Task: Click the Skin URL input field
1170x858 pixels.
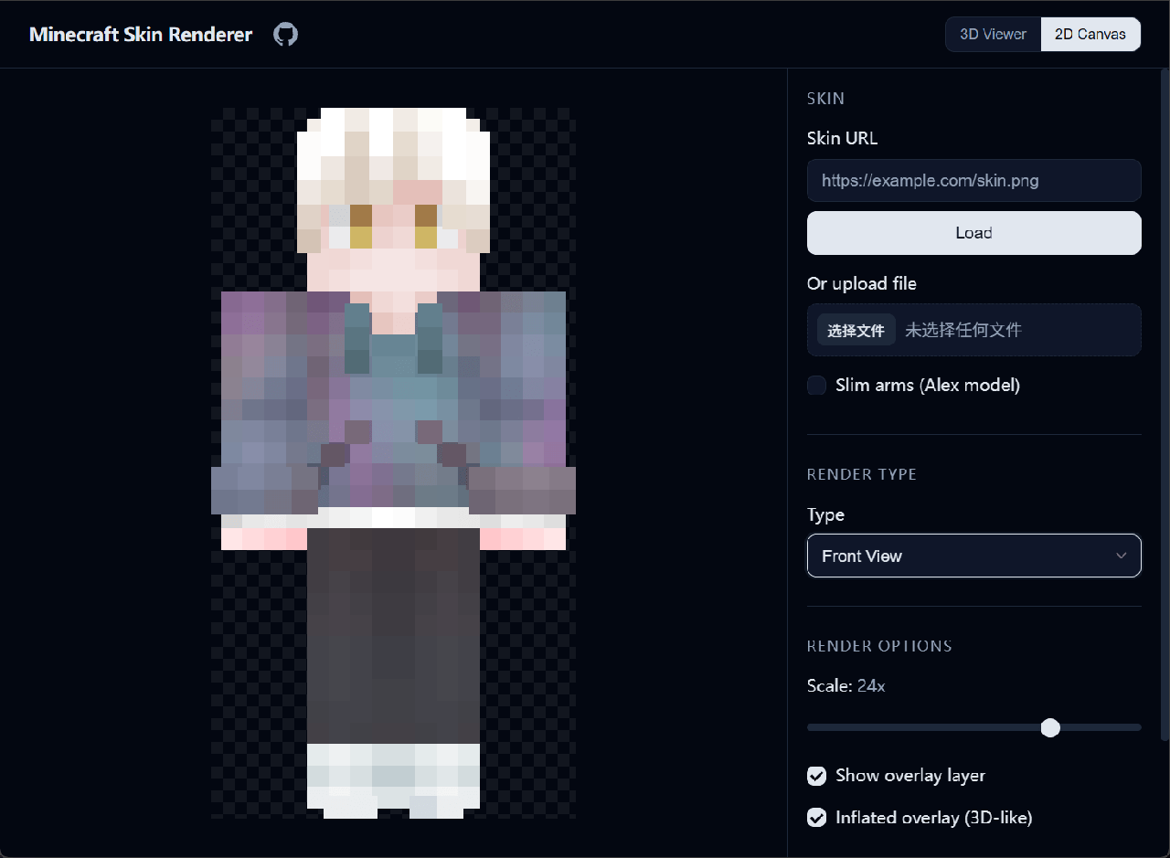Action: [x=973, y=181]
